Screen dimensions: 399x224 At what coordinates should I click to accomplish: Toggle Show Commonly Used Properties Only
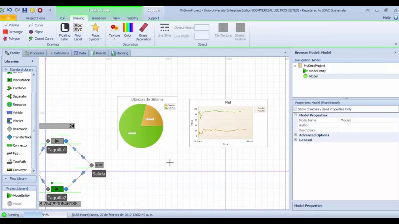(295, 109)
